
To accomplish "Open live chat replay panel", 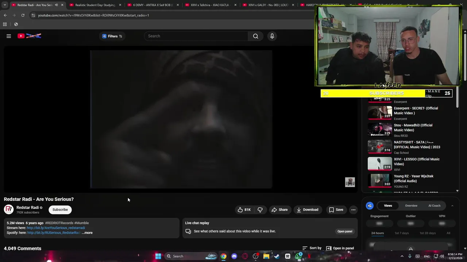I will click(x=345, y=231).
